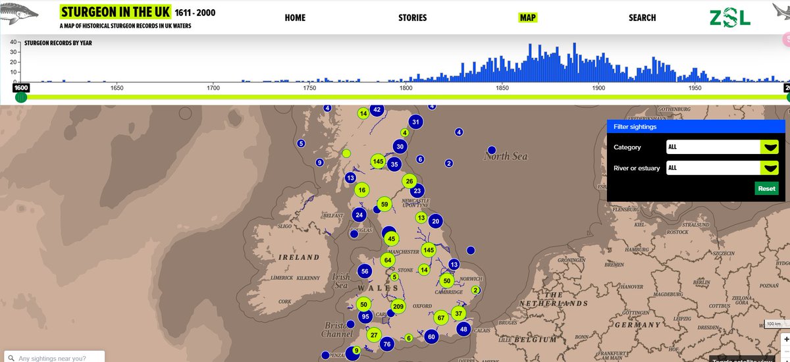
Task: Click the tallest histogram bars near 1890
Action: (575, 63)
